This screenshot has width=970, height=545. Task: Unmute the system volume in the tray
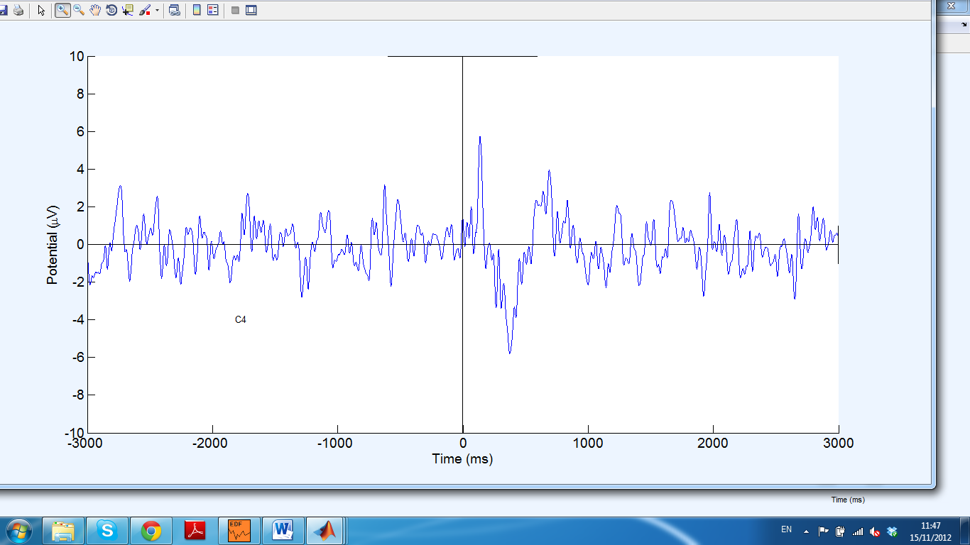875,531
